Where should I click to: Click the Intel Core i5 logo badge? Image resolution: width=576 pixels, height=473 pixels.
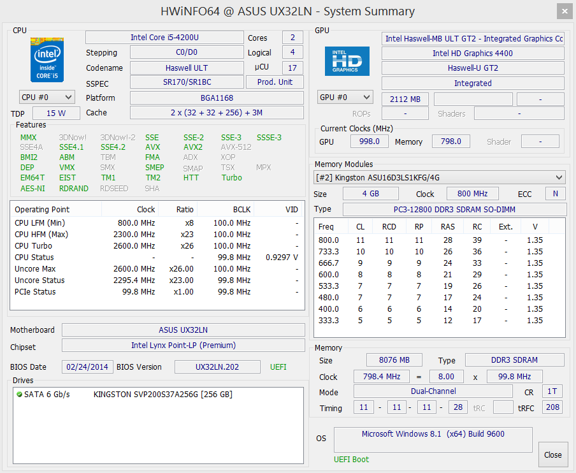coord(47,59)
